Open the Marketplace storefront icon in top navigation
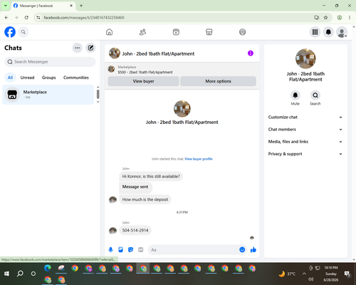The width and height of the screenshot is (356, 285). pyautogui.click(x=209, y=32)
